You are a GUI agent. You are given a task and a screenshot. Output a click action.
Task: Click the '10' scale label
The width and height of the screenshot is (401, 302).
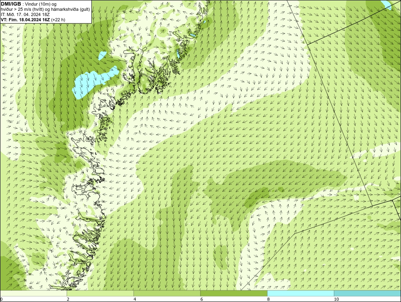click(x=336, y=299)
